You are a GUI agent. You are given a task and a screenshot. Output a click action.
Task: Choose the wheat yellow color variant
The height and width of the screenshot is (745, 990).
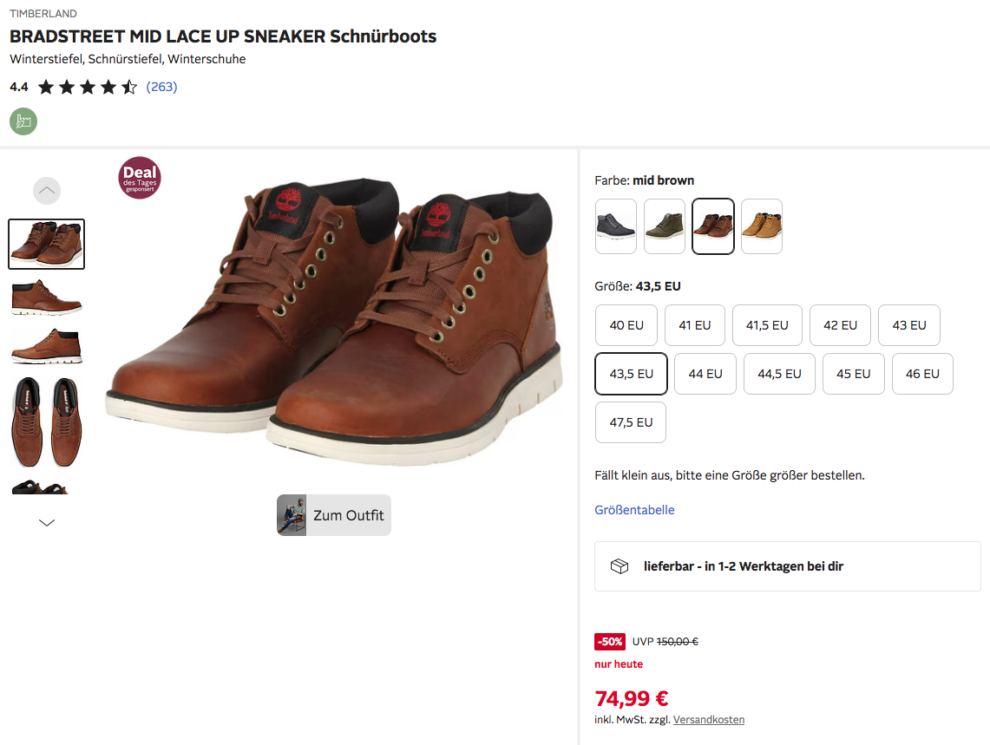tap(762, 226)
